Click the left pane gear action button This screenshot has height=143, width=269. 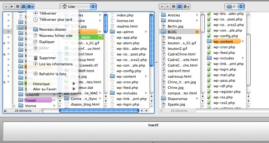click(x=30, y=6)
